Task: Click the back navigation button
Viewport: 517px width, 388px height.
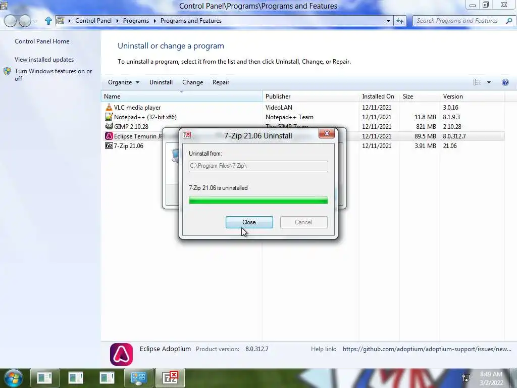Action: 10,21
